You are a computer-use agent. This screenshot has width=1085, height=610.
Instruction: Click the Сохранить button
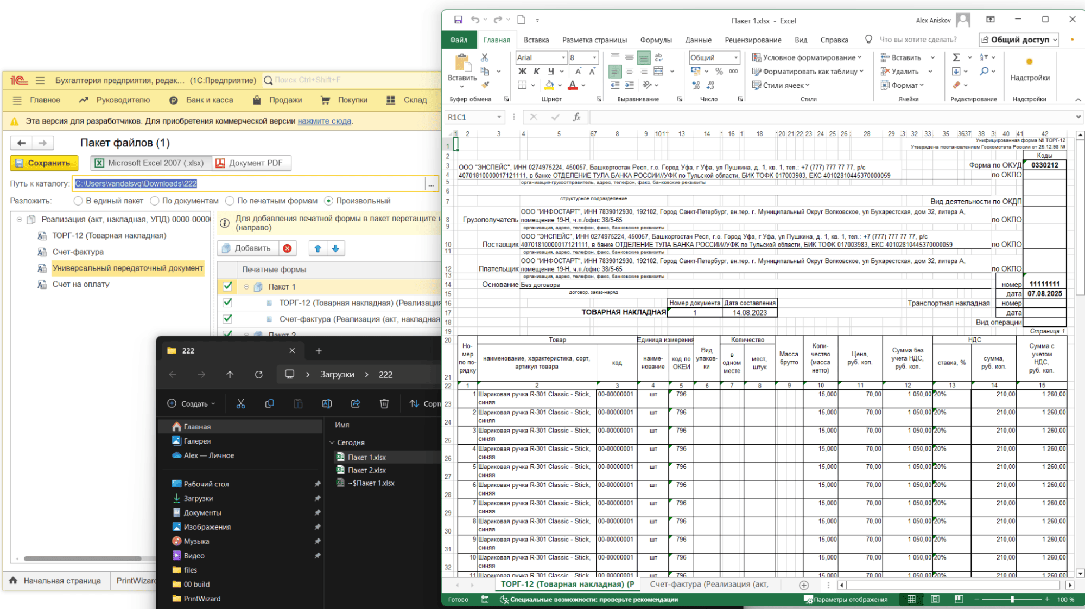(43, 163)
